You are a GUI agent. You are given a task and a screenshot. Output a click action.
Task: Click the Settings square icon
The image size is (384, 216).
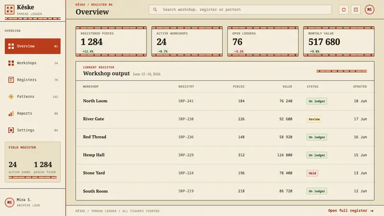click(x=11, y=130)
